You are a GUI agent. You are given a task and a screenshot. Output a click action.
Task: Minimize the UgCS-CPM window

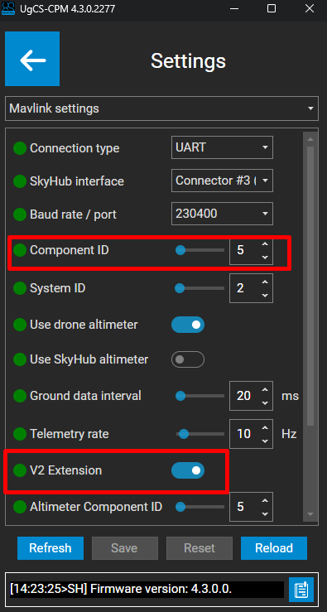point(234,8)
